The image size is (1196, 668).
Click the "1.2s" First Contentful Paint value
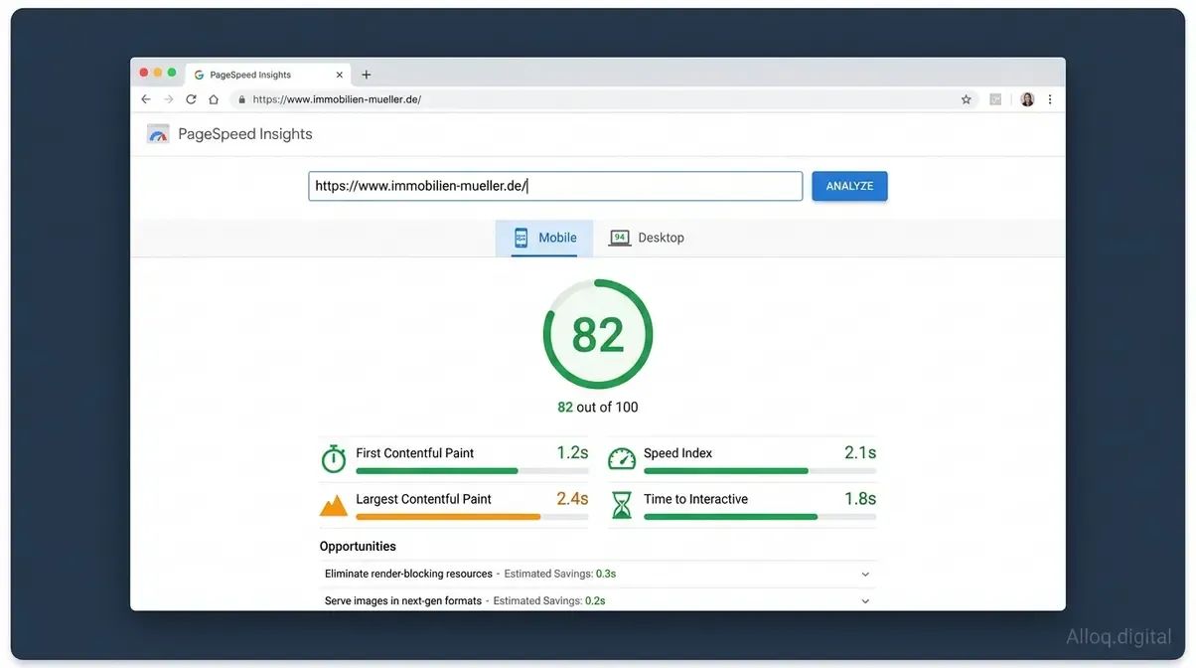[x=572, y=452]
